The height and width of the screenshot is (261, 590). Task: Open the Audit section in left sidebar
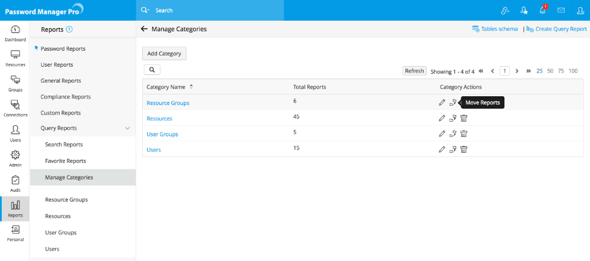click(x=15, y=184)
